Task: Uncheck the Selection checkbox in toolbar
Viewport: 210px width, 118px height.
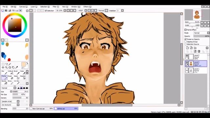Action: [x=46, y=10]
